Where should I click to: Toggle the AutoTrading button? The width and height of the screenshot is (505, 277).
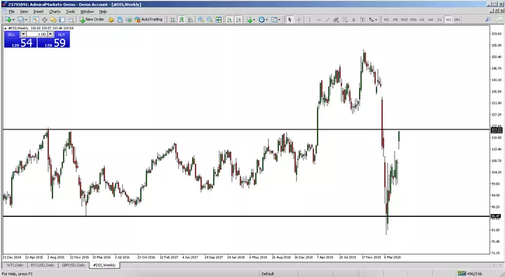pyautogui.click(x=149, y=20)
